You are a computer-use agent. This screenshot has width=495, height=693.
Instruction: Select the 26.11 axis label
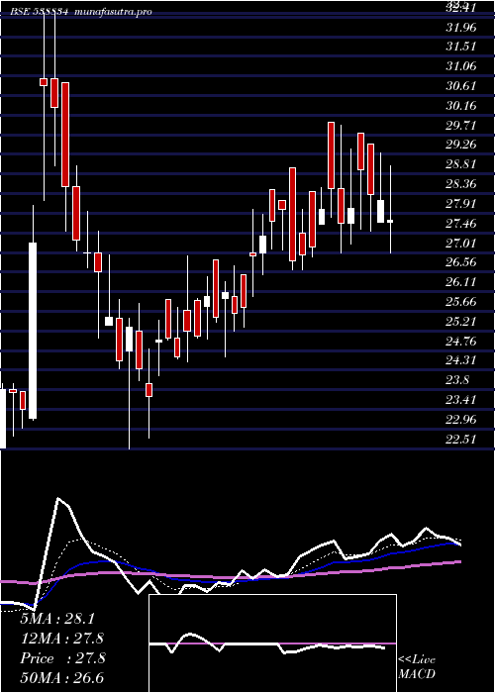pyautogui.click(x=461, y=281)
